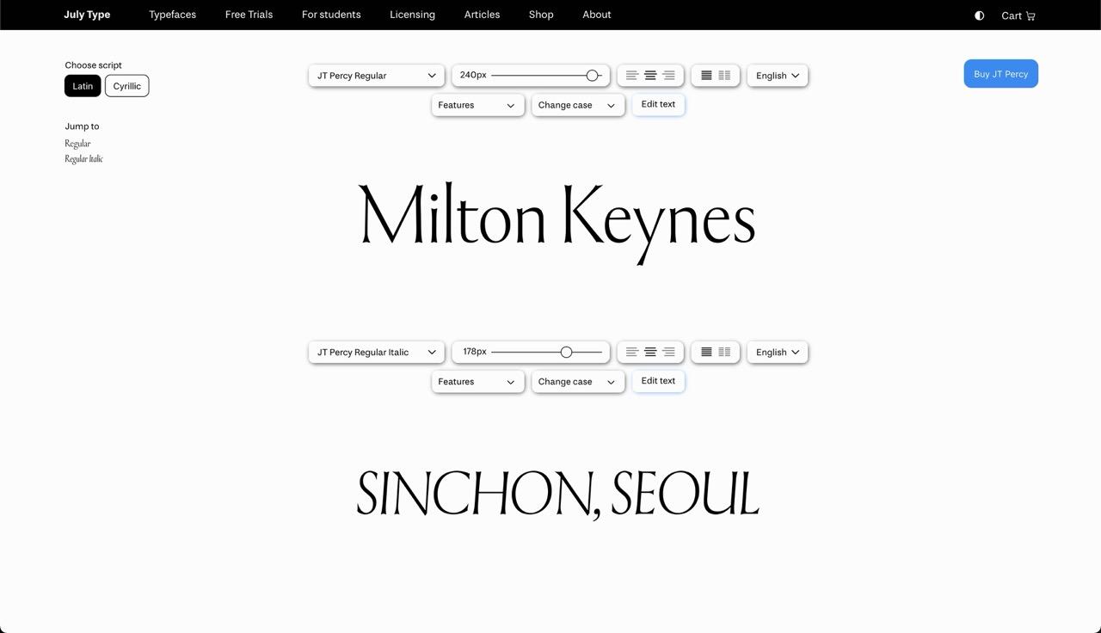
Task: Right-align the Milton Keynes sample text
Action: pos(668,76)
